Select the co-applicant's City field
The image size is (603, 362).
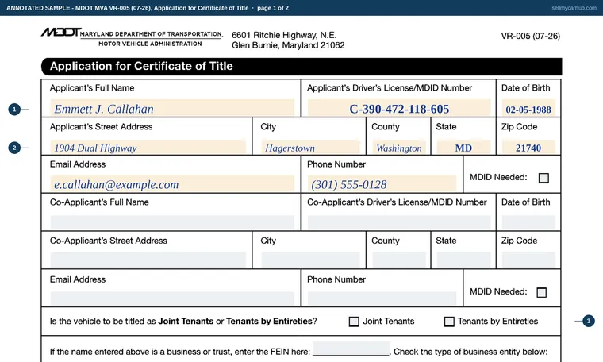pyautogui.click(x=310, y=260)
